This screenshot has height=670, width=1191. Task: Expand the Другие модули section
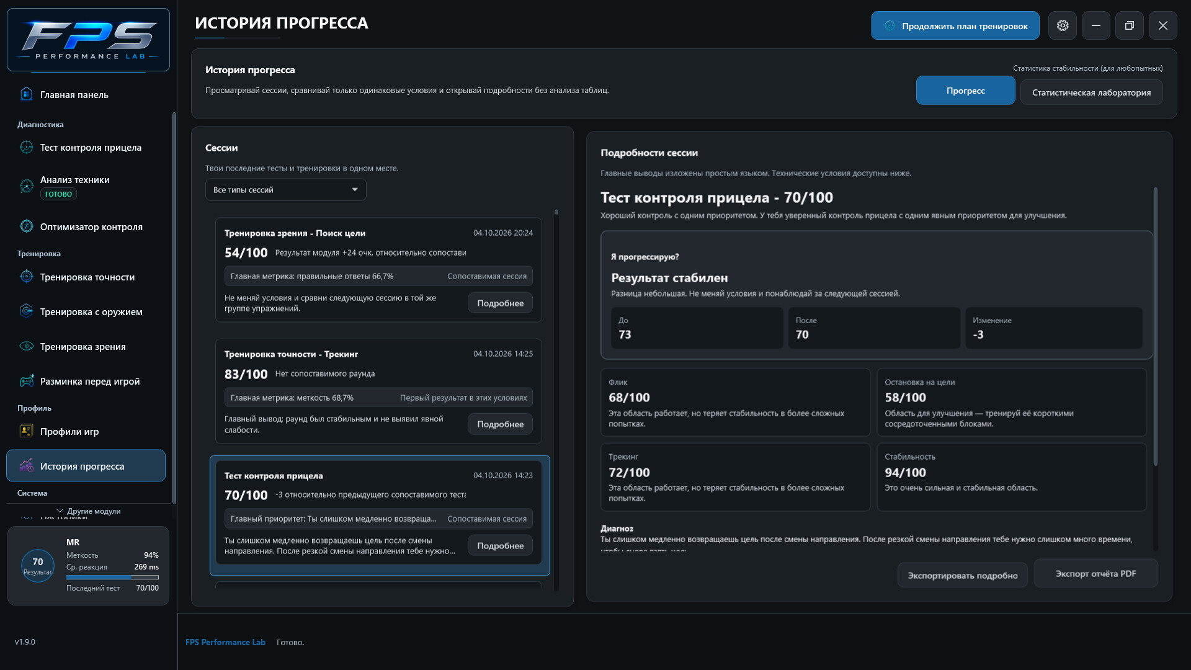click(88, 511)
